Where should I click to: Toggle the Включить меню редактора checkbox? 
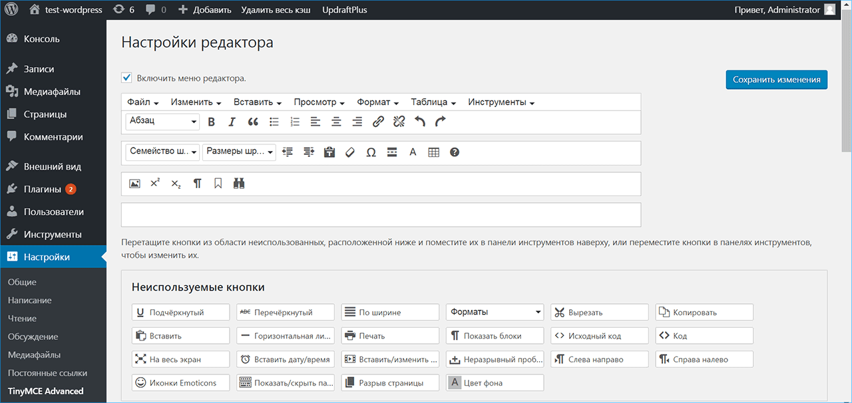pos(126,78)
